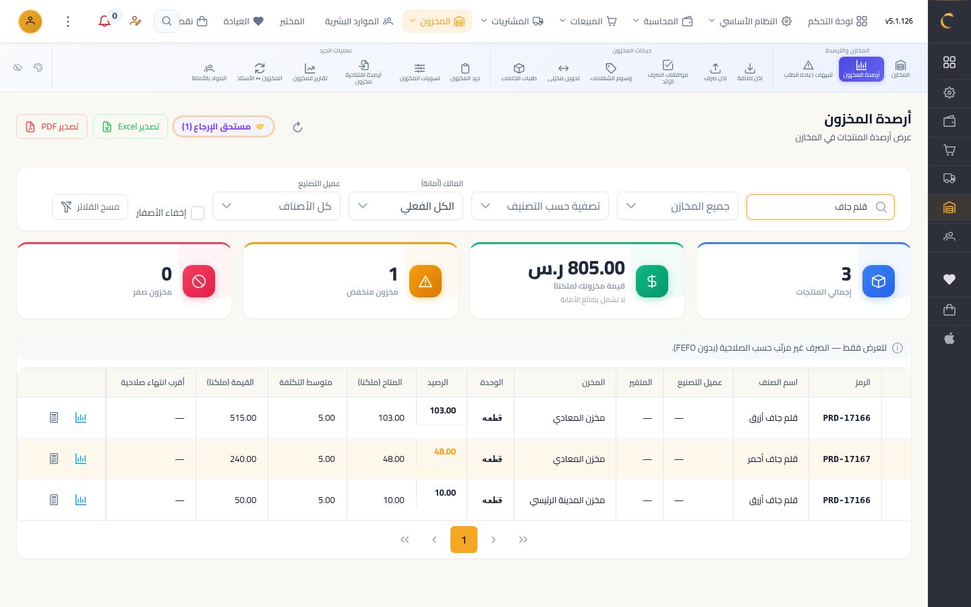Open تحويل مخزني stock transfer
Image resolution: width=971 pixels, height=607 pixels.
point(564,71)
